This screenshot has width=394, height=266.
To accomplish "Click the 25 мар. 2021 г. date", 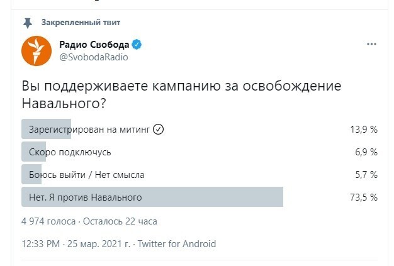I will point(99,244).
